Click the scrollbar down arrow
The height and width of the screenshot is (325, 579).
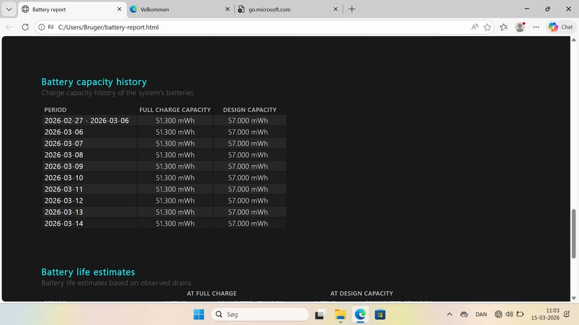click(574, 298)
